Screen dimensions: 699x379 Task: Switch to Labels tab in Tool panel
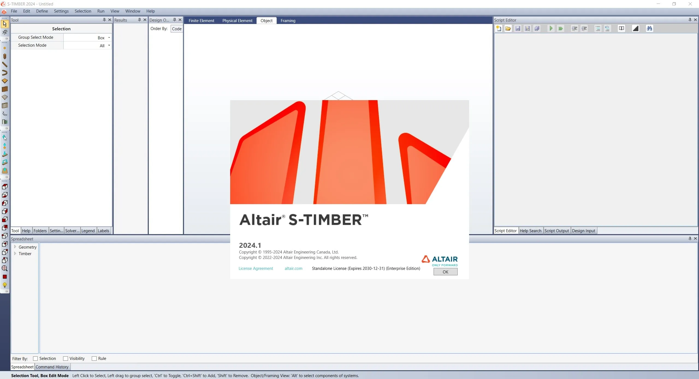tap(103, 231)
